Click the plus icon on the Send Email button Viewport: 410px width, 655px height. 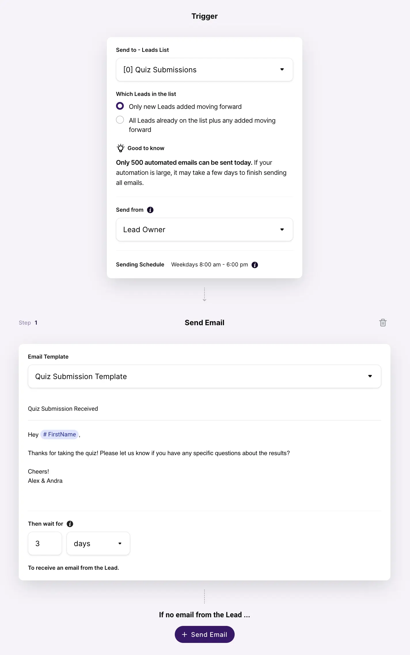(x=185, y=635)
